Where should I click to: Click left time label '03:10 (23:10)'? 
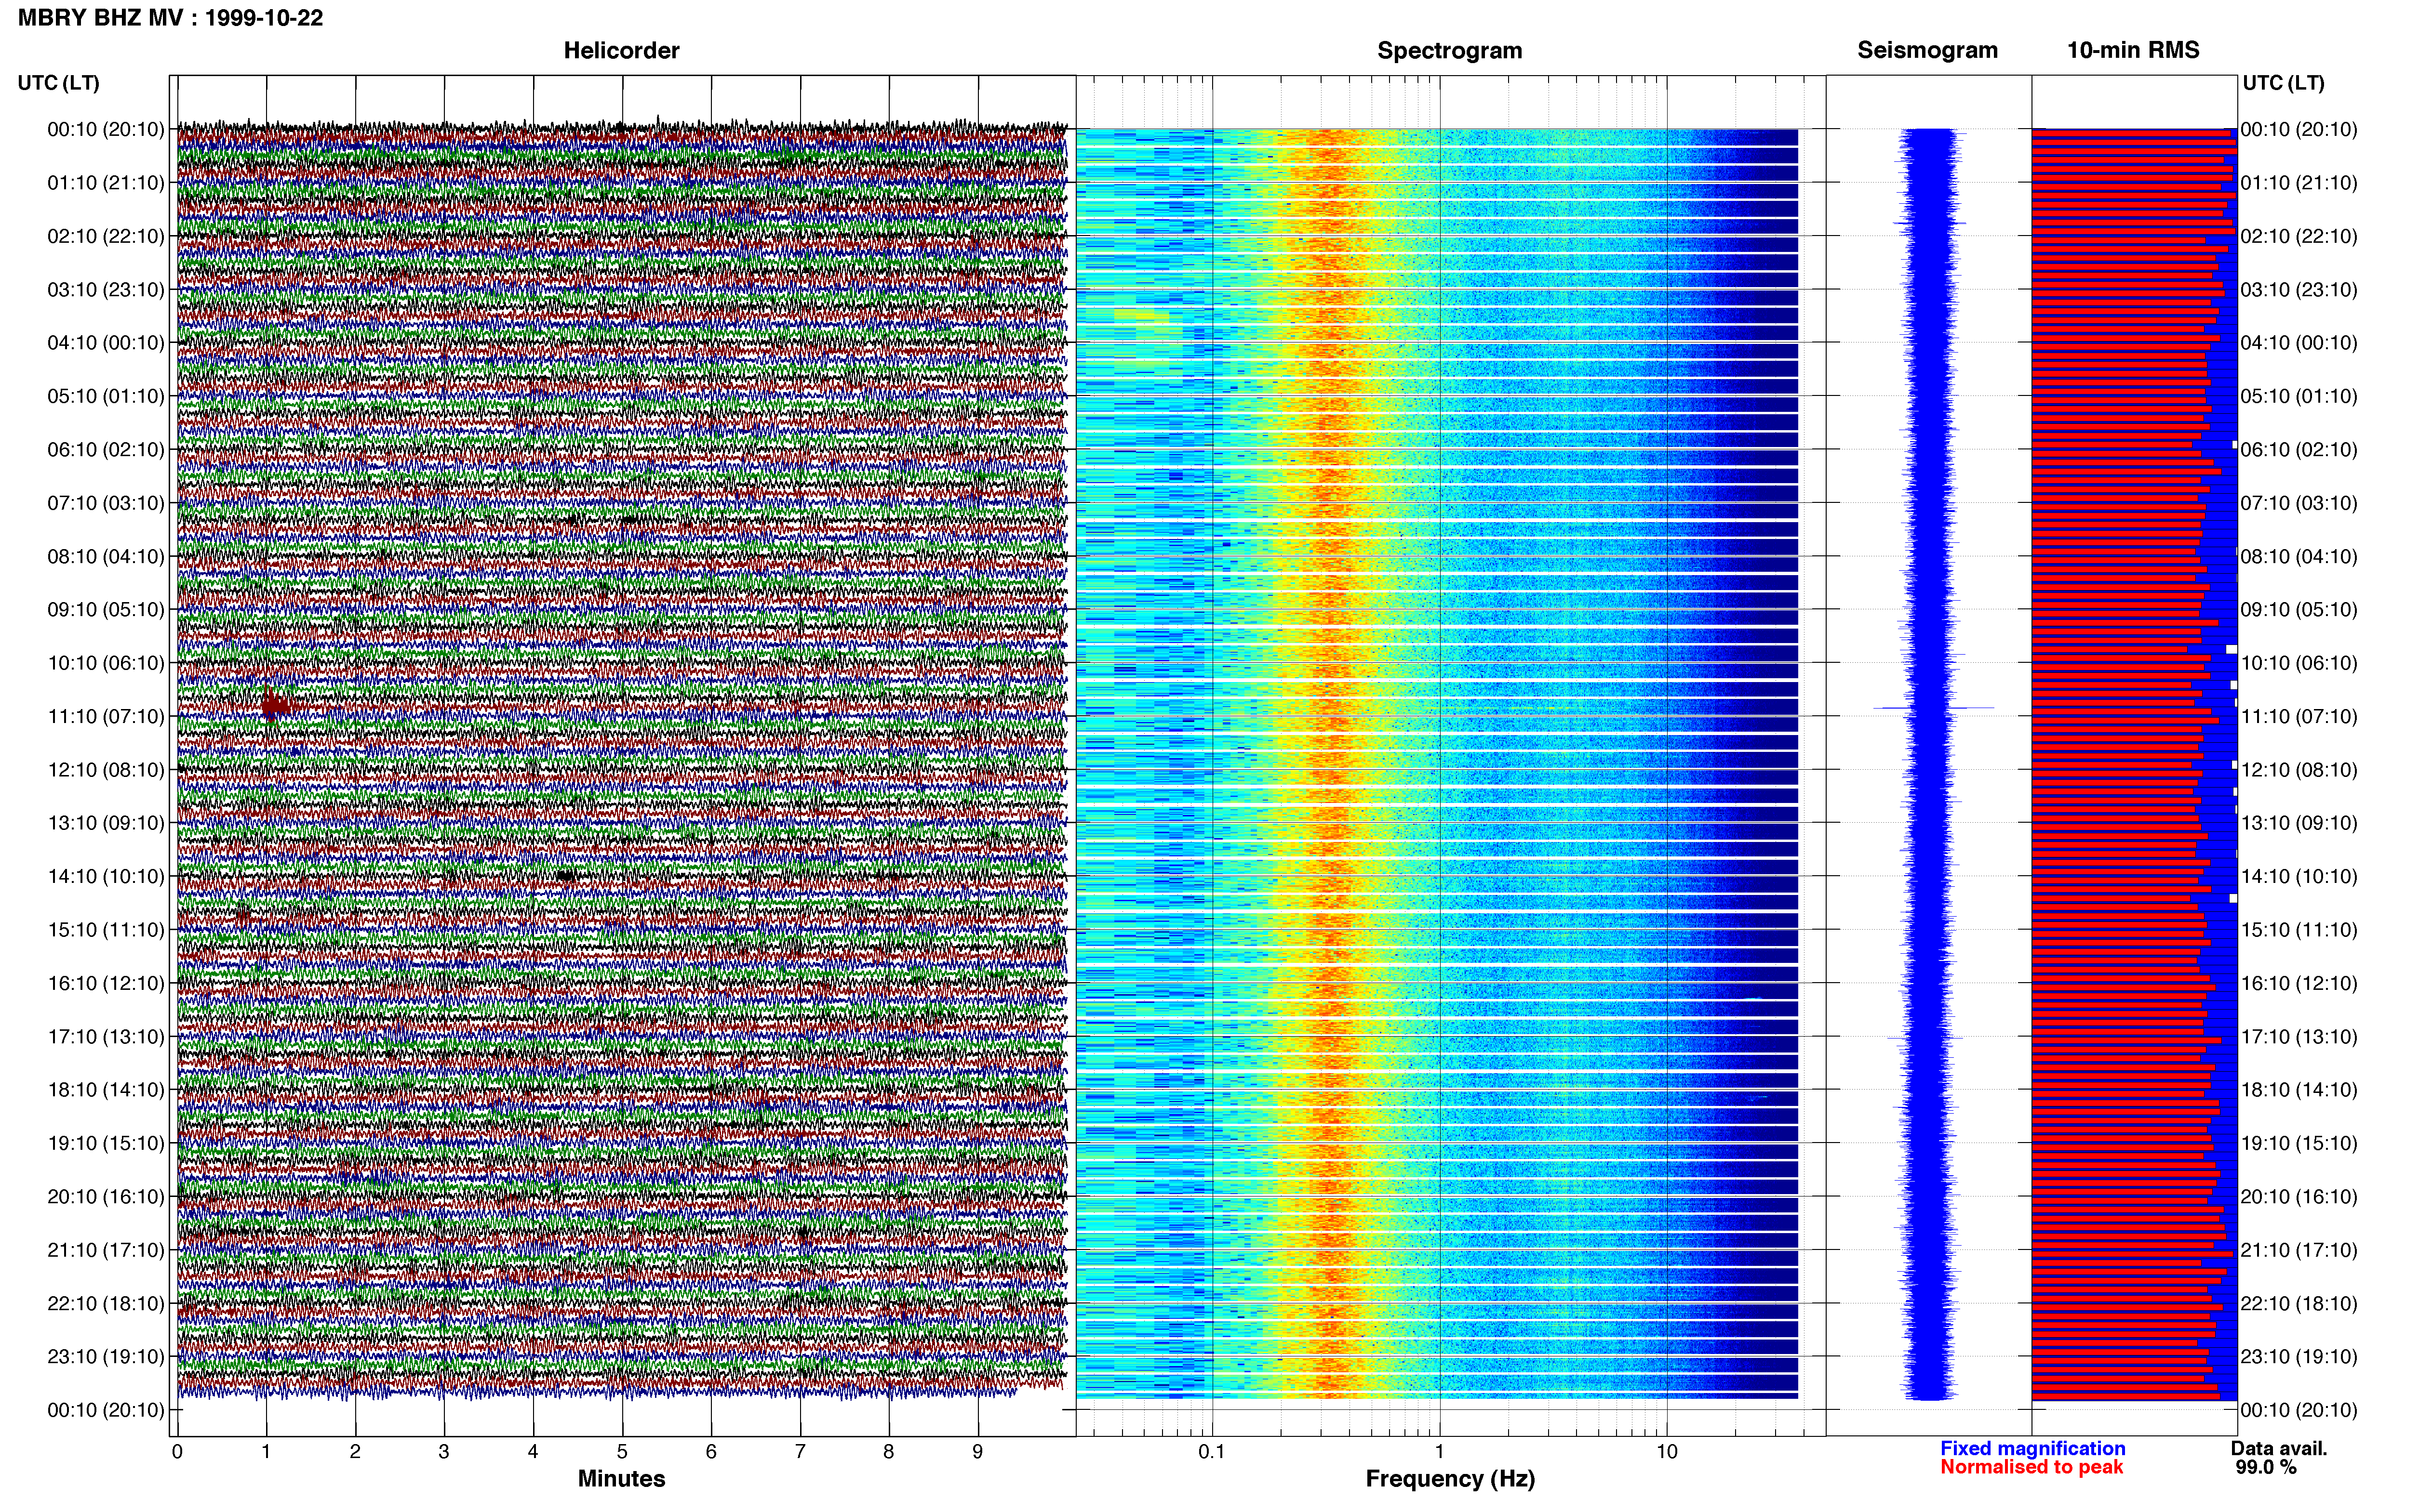[x=106, y=289]
